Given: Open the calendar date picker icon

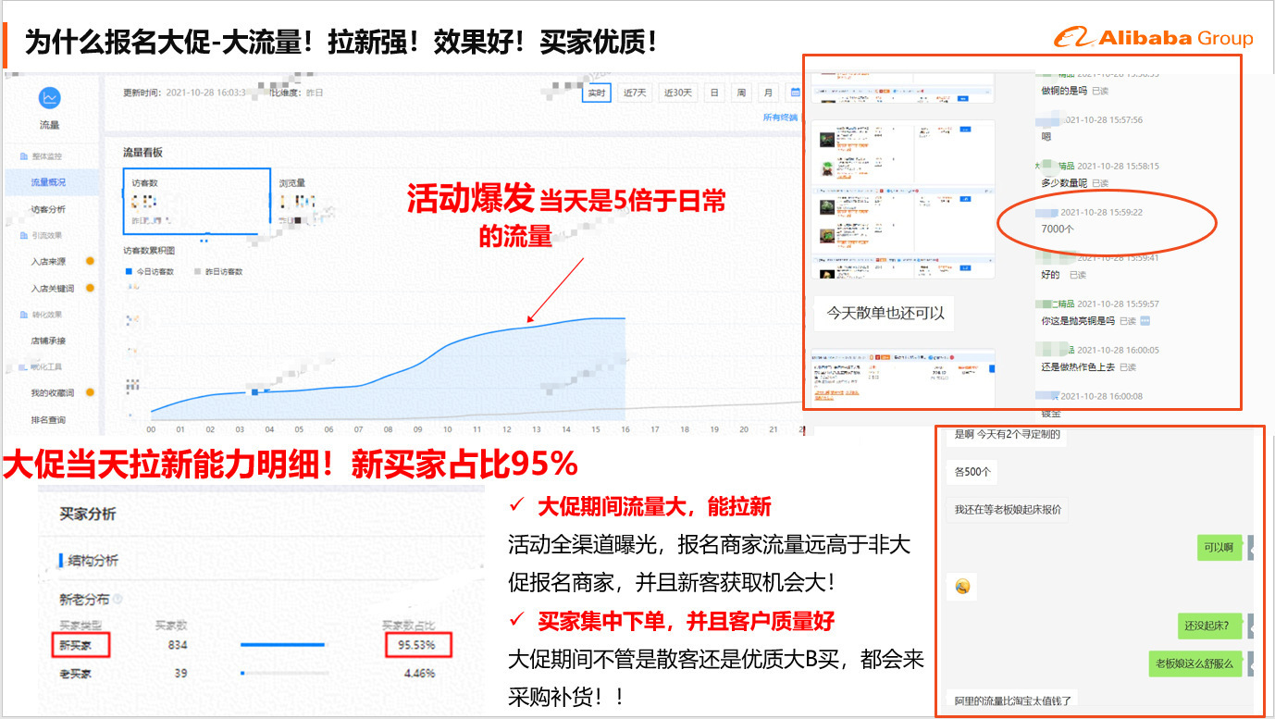Looking at the screenshot, I should pyautogui.click(x=794, y=93).
